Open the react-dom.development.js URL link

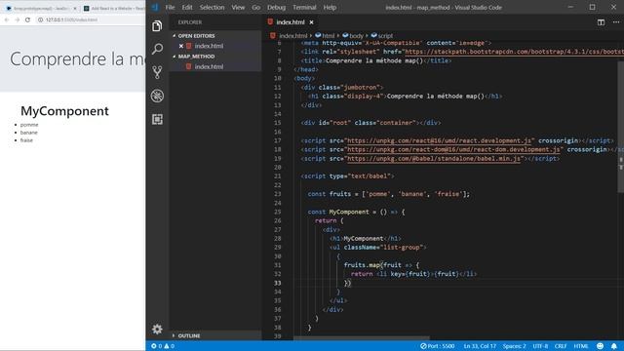point(453,149)
